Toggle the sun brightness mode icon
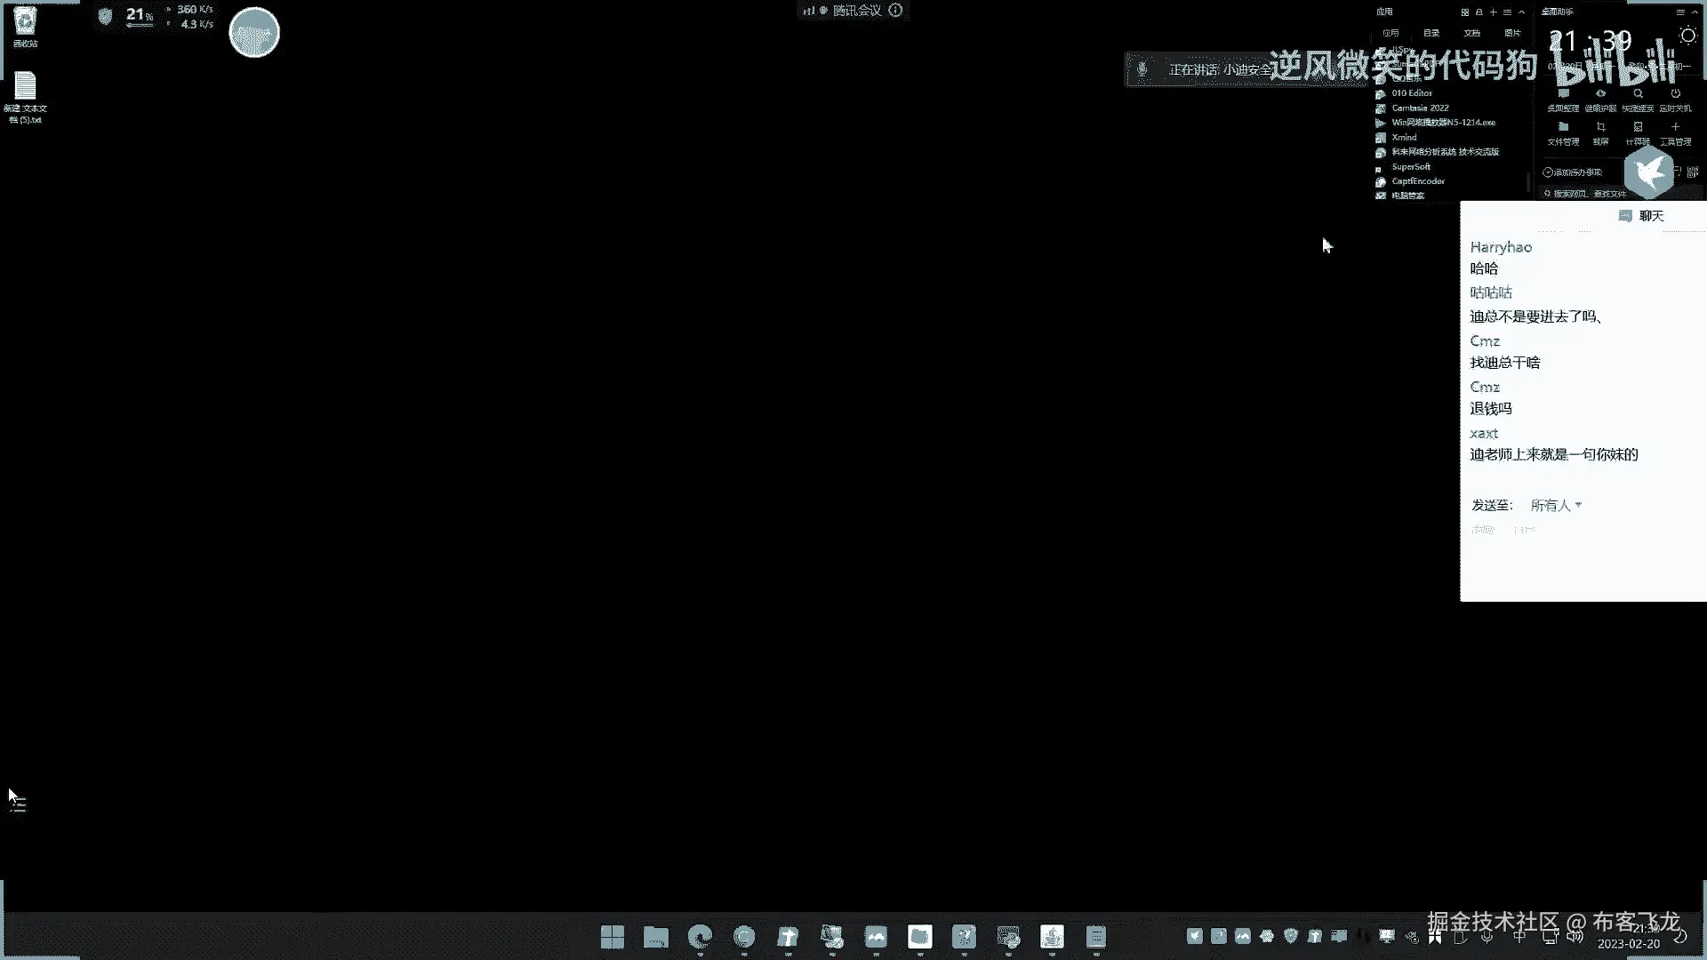1707x960 pixels. [1687, 36]
